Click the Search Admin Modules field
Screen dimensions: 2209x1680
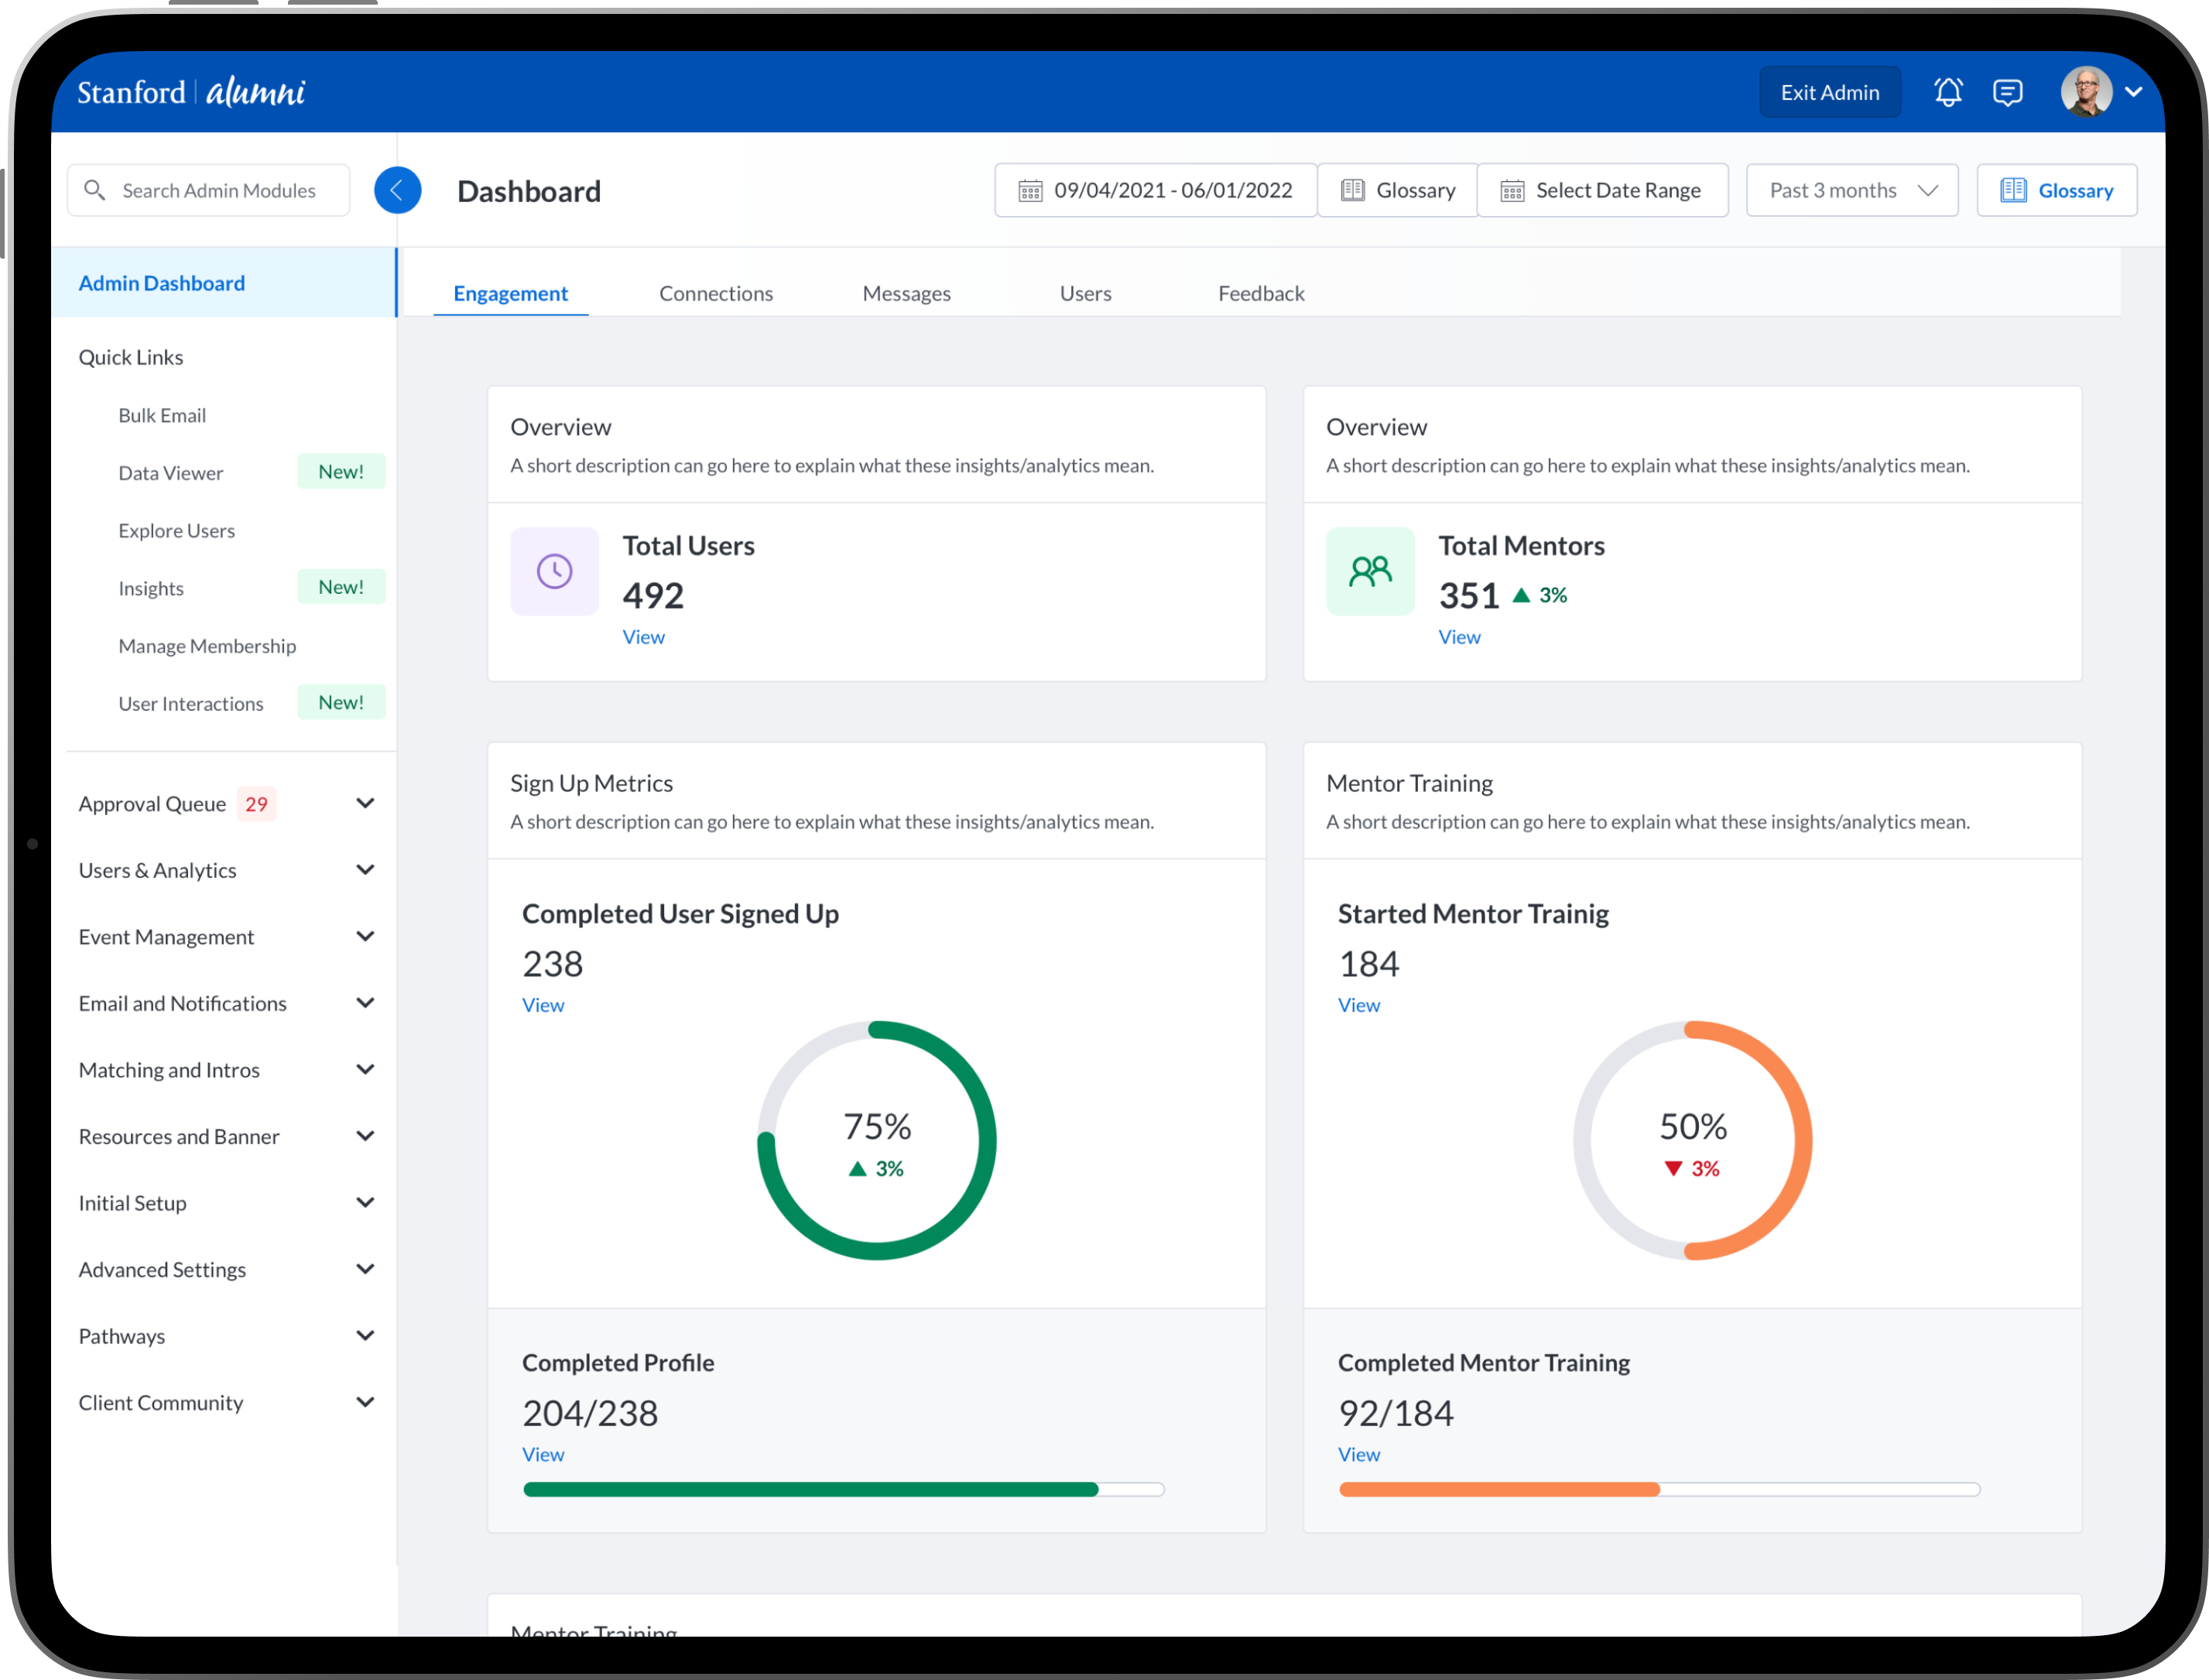pyautogui.click(x=220, y=190)
